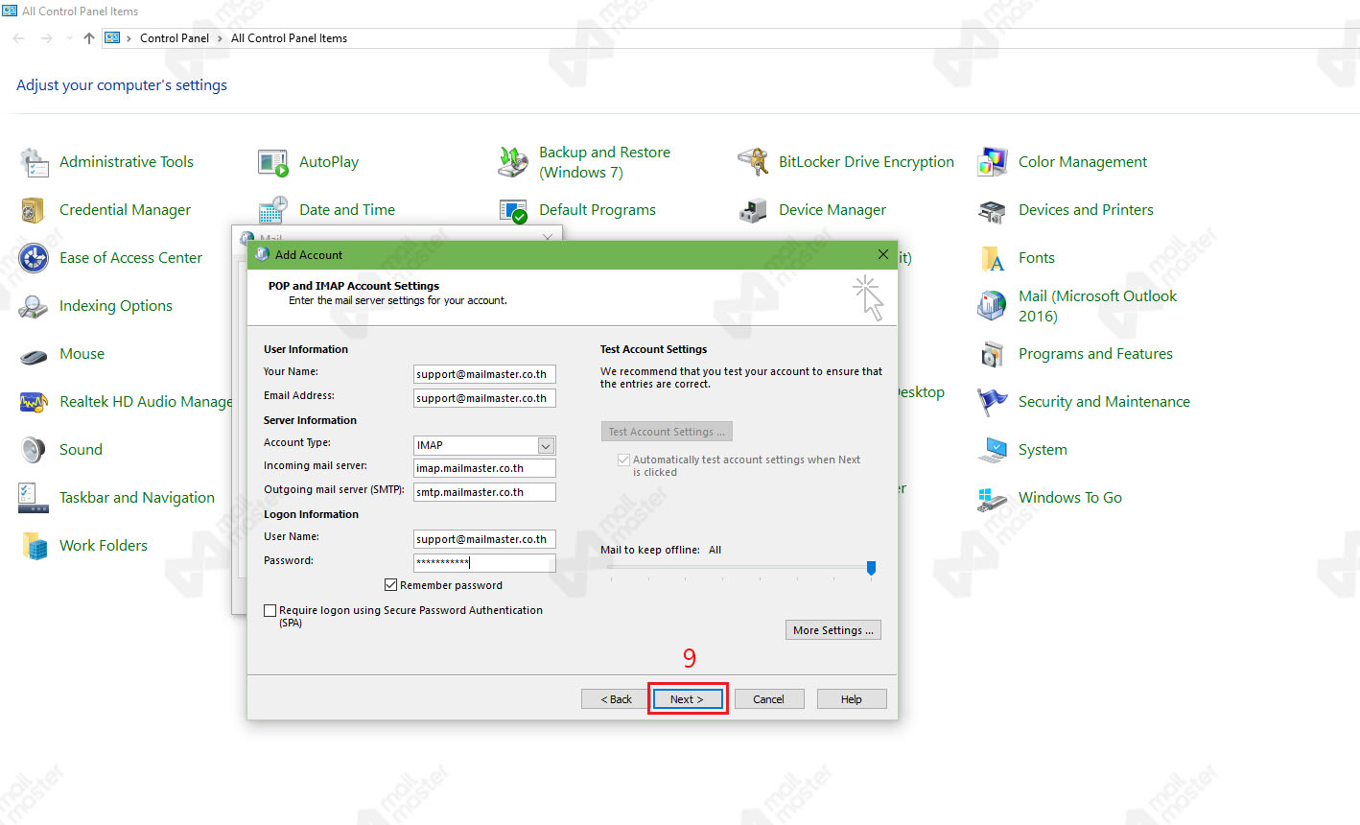Open Programs and Features icon
This screenshot has height=825, width=1360.
[993, 354]
